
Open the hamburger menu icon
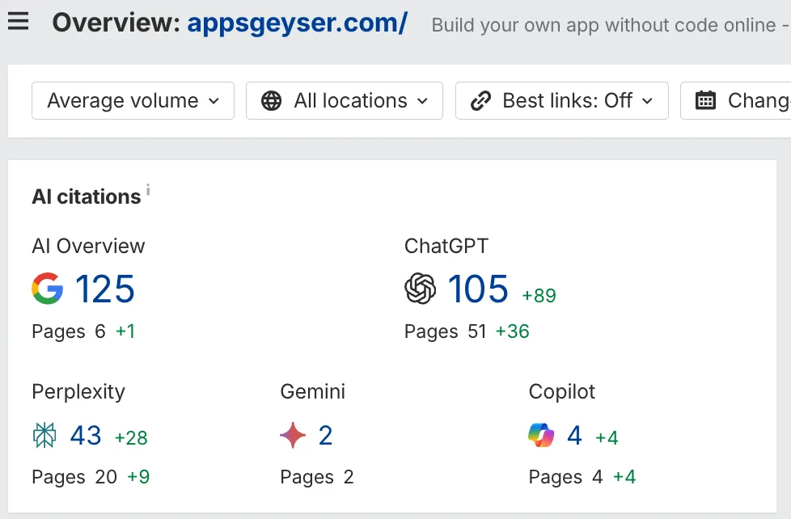(18, 22)
